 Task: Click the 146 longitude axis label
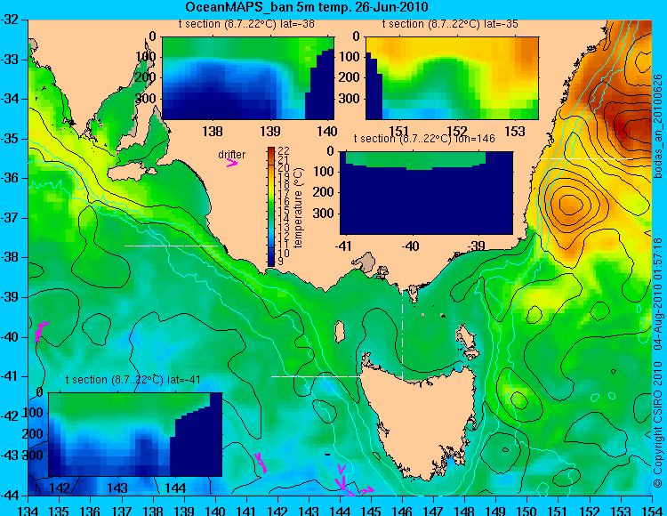[x=402, y=511]
